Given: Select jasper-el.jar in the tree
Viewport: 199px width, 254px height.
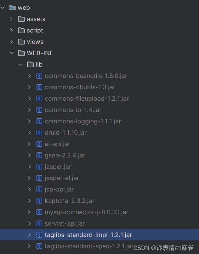Looking at the screenshot, I should (x=62, y=178).
